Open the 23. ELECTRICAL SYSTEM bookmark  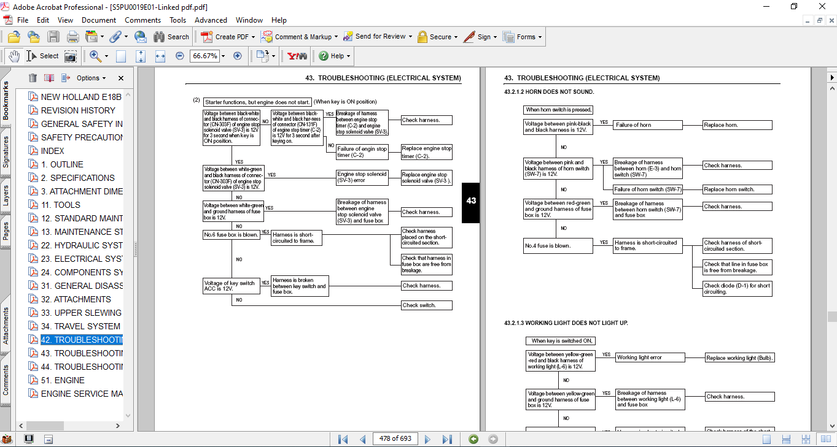pos(82,259)
